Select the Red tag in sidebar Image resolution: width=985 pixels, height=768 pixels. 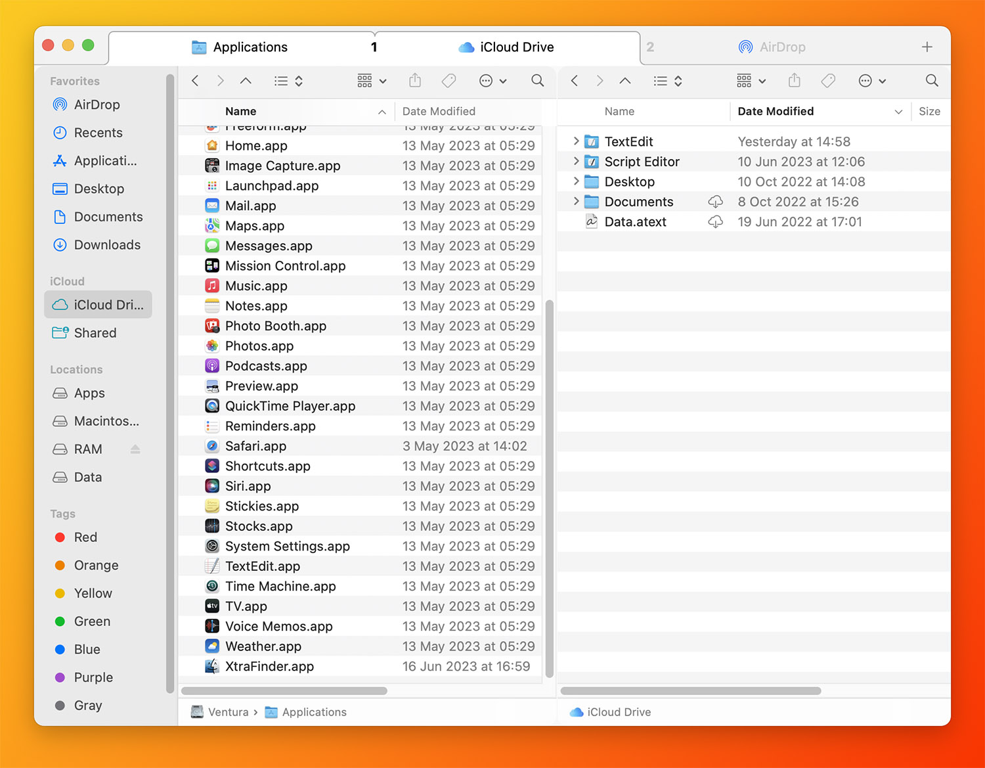(x=85, y=537)
